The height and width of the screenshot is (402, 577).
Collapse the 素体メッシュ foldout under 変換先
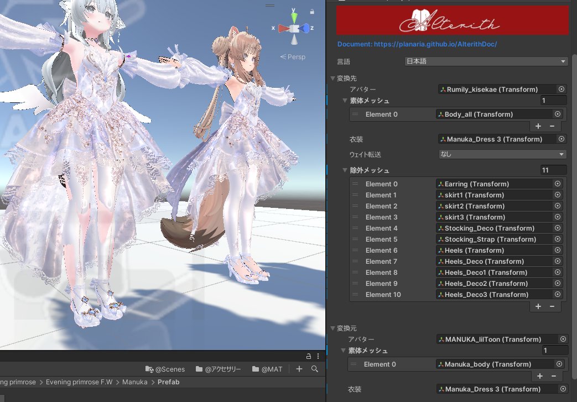pos(345,101)
